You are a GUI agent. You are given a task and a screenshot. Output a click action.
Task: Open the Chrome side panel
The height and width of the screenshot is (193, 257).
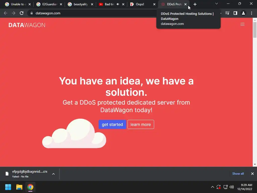[235, 13]
